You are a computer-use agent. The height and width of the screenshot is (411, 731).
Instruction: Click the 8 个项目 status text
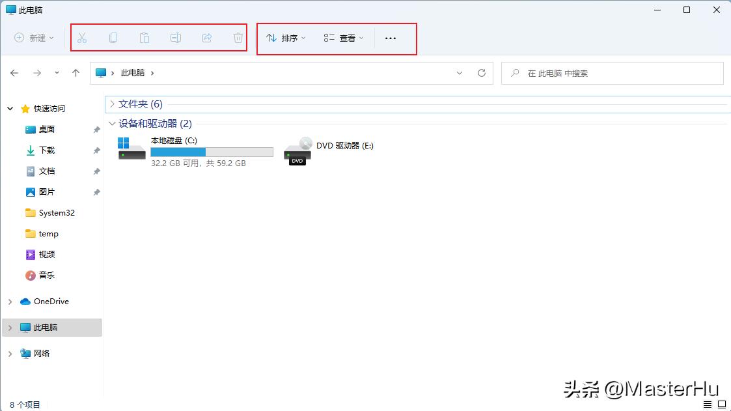tap(25, 405)
